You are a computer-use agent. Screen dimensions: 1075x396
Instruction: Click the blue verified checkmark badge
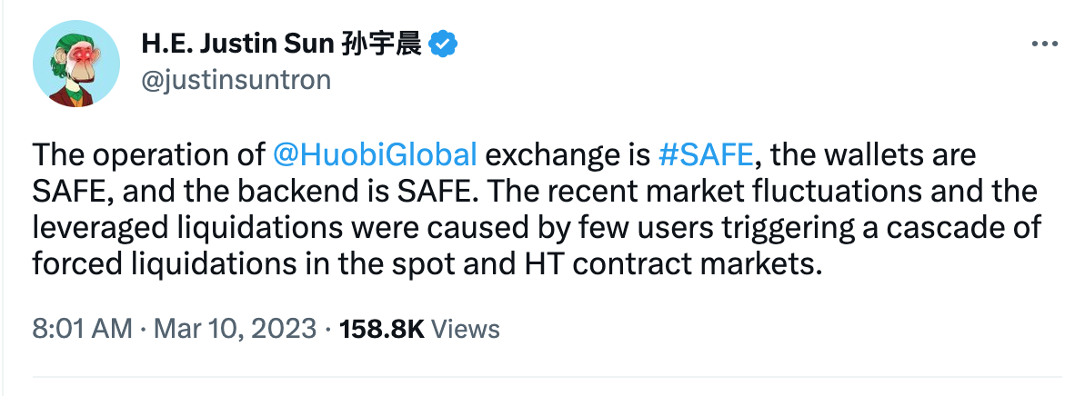[443, 43]
